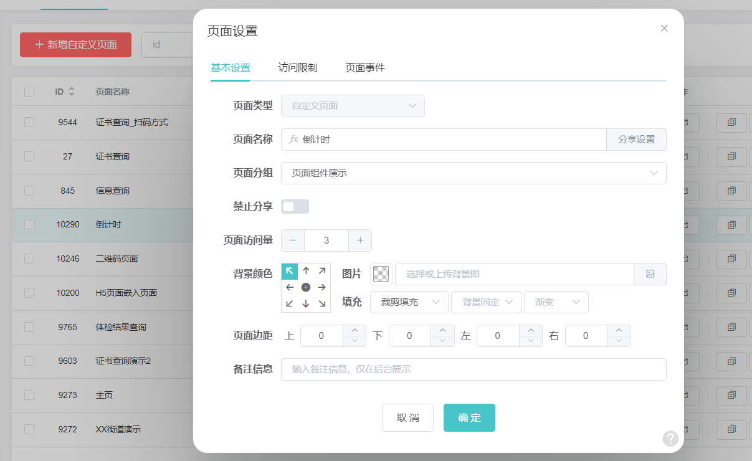Check the box for row H5页面嵌入页面
This screenshot has height=461, width=752.
click(x=29, y=293)
